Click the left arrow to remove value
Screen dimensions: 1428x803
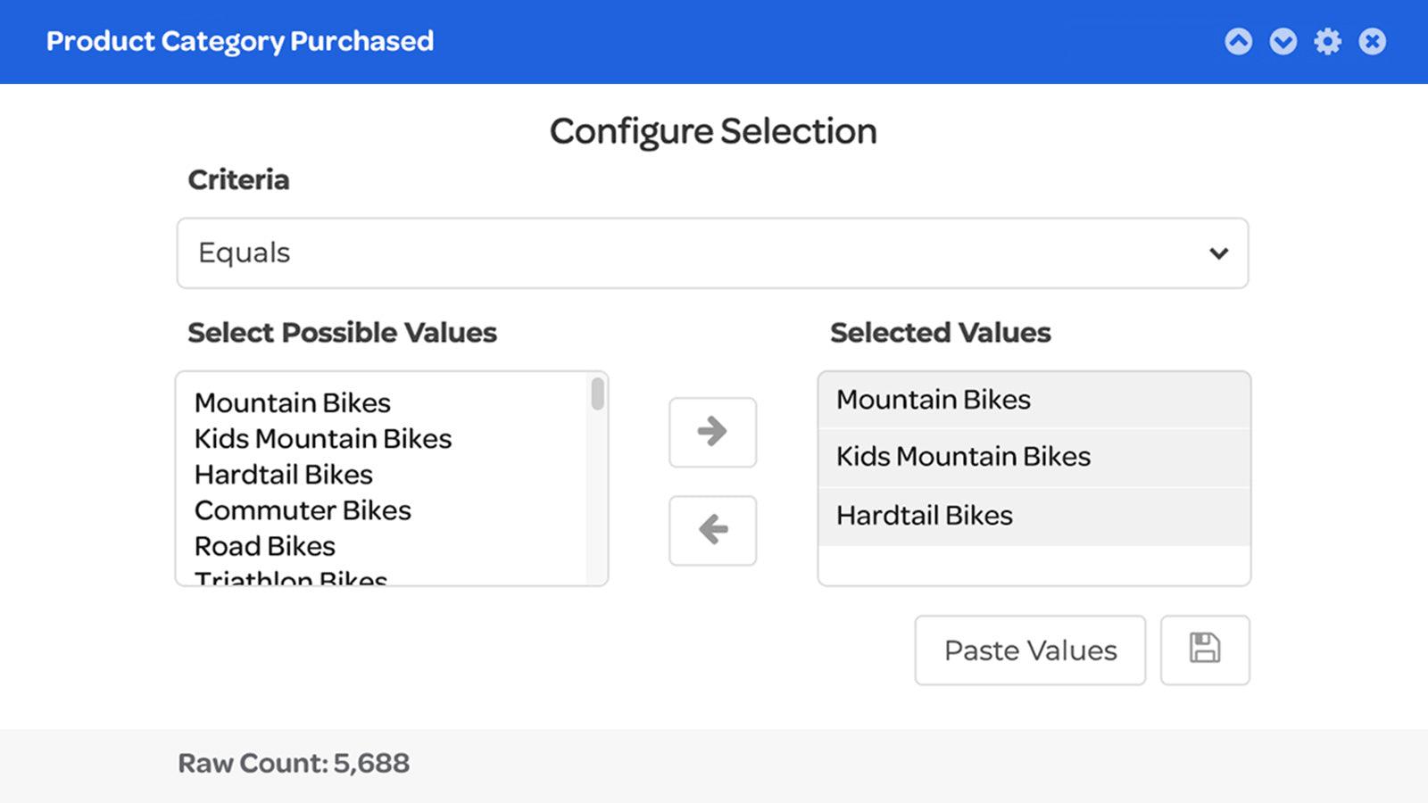[x=712, y=530]
